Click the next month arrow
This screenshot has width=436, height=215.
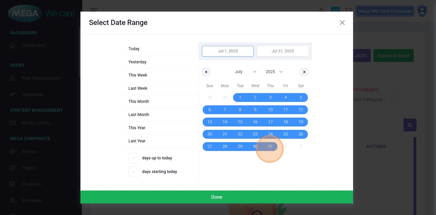coord(304,72)
